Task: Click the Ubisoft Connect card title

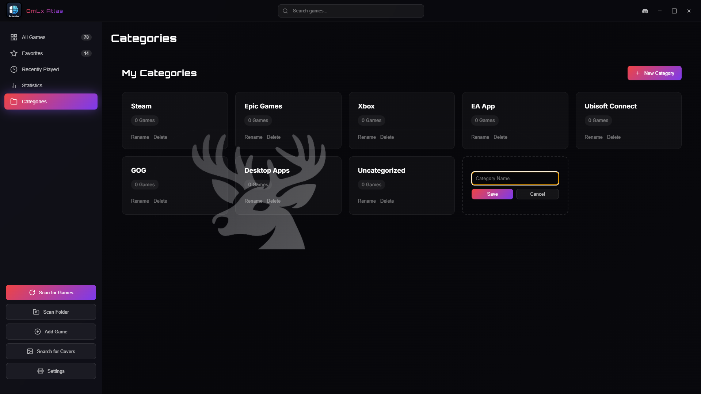Action: coord(610,106)
